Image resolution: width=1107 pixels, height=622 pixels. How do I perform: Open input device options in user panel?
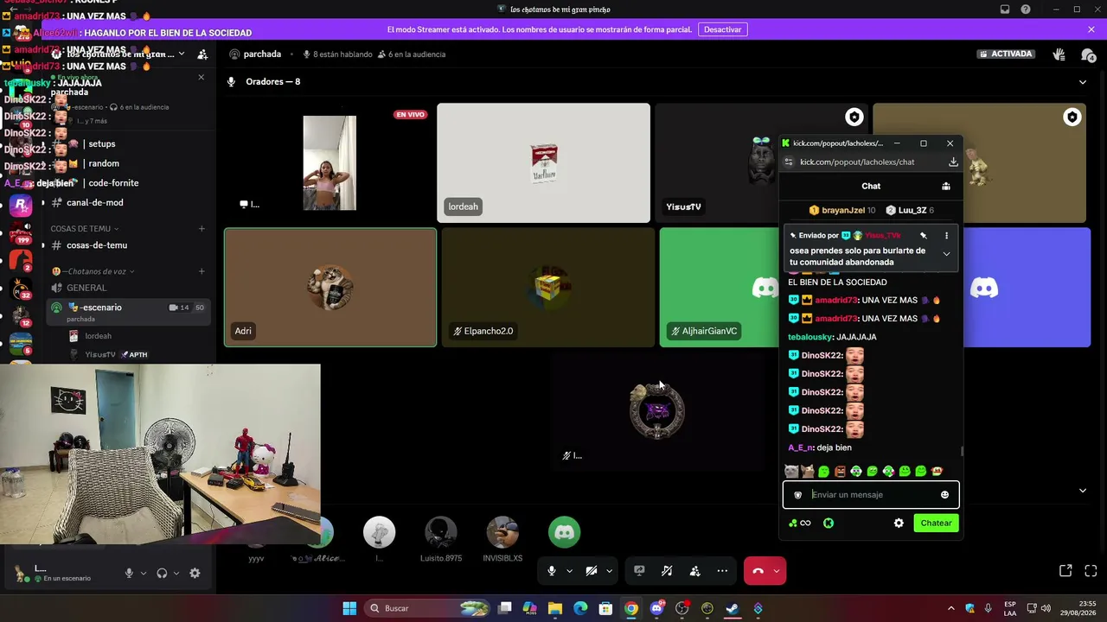point(144,573)
